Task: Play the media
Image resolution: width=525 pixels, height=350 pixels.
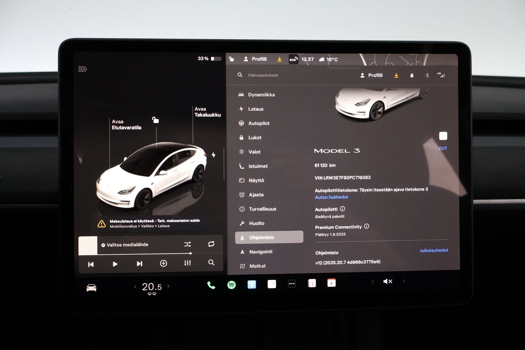Action: click(115, 264)
